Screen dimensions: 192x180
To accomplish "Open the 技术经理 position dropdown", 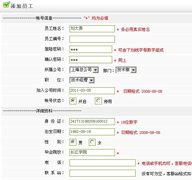I will [82, 80].
